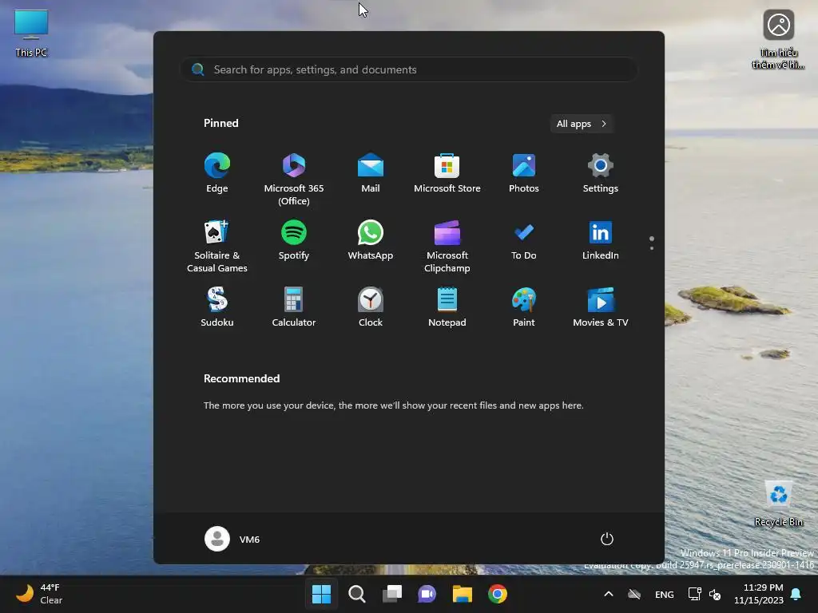The width and height of the screenshot is (818, 613).
Task: Click the ENG language indicator
Action: coord(664,594)
